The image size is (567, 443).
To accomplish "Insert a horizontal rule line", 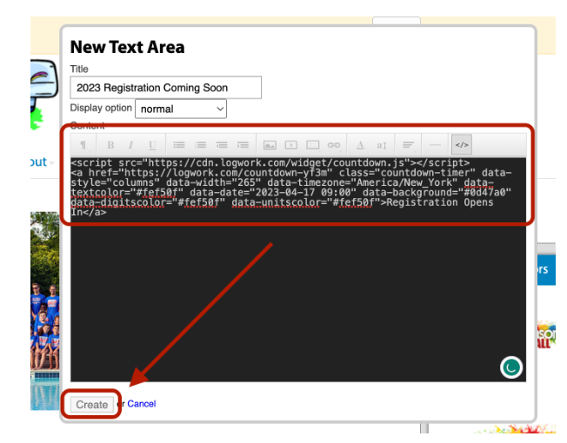I will [435, 145].
